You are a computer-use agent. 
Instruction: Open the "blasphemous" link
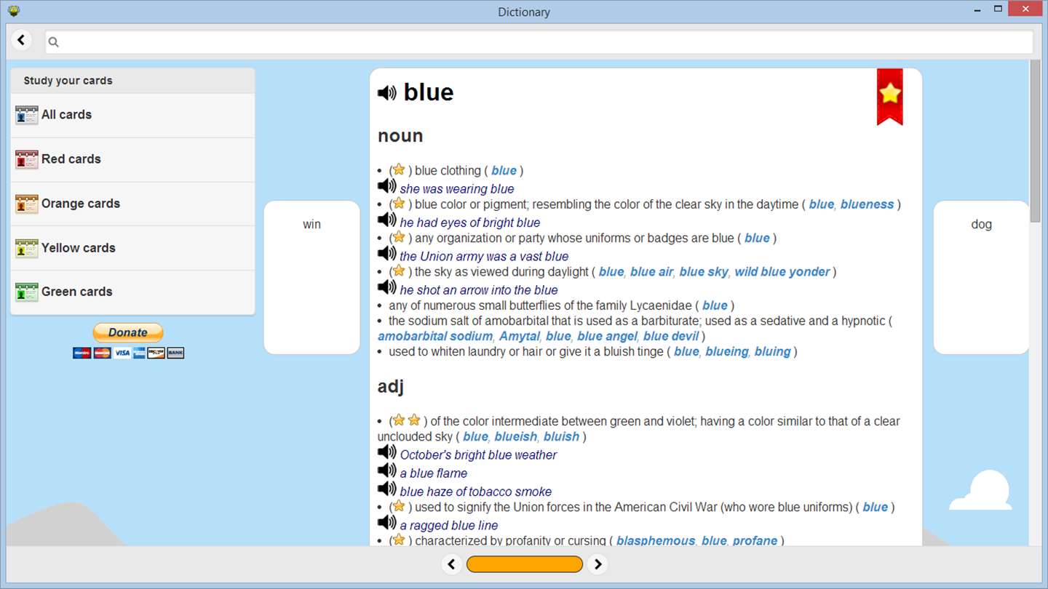click(656, 541)
